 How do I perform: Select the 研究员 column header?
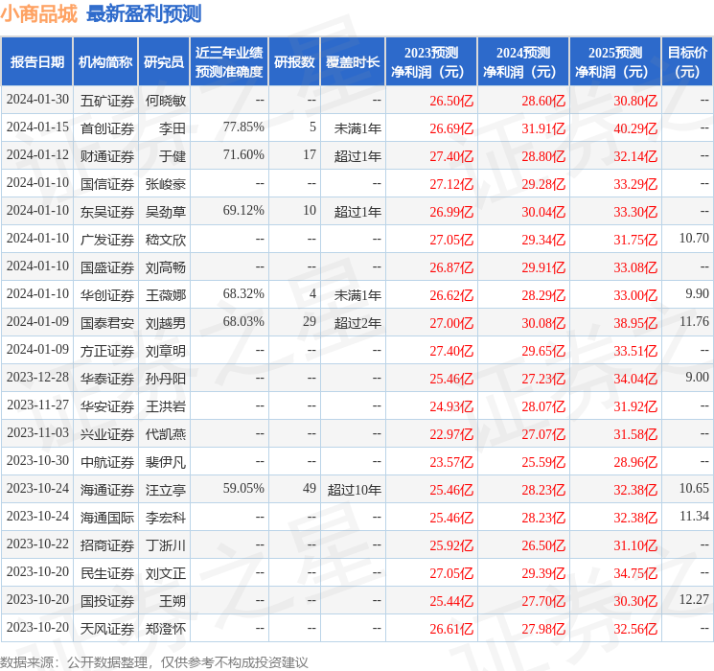coord(164,62)
